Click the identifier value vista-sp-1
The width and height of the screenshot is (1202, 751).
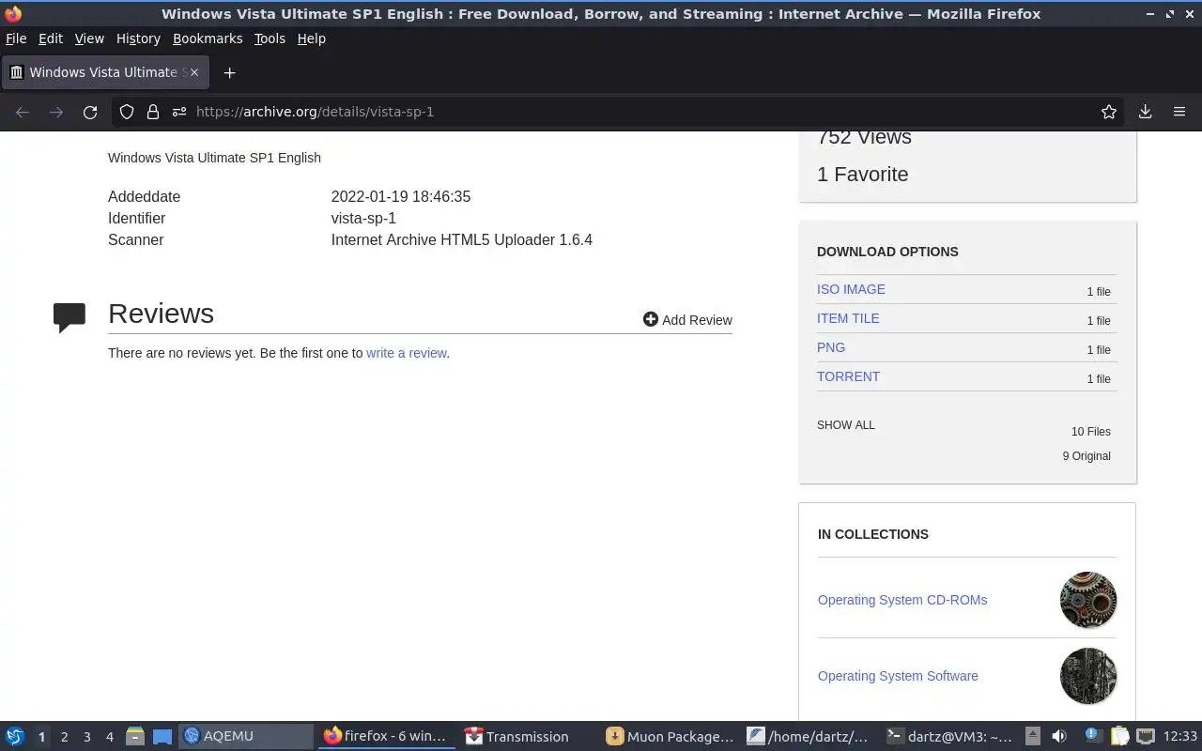click(x=363, y=218)
